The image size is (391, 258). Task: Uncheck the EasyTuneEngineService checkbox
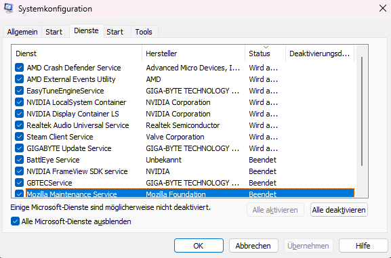19,91
